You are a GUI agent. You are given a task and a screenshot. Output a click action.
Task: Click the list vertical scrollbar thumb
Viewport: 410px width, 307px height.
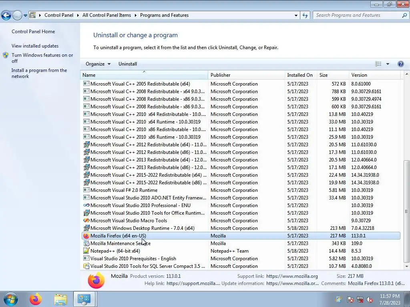(x=406, y=211)
